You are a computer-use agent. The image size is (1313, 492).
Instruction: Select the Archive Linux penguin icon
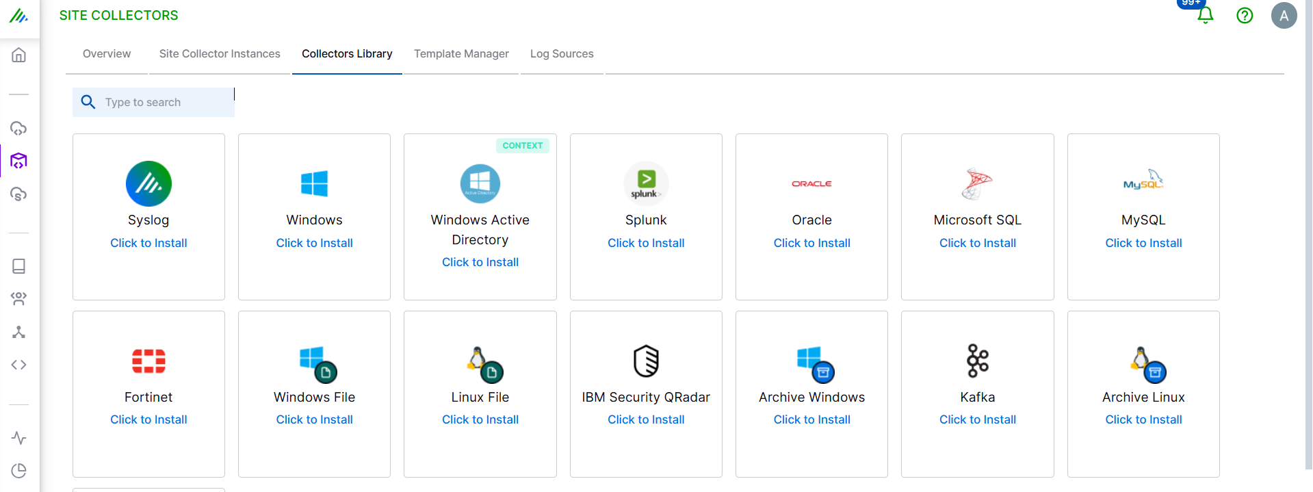point(1147,364)
